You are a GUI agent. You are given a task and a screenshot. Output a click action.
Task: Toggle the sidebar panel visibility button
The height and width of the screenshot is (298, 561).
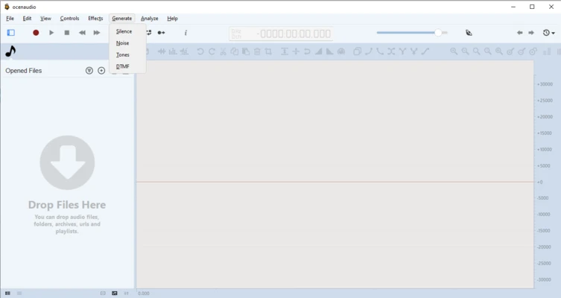[x=10, y=33]
